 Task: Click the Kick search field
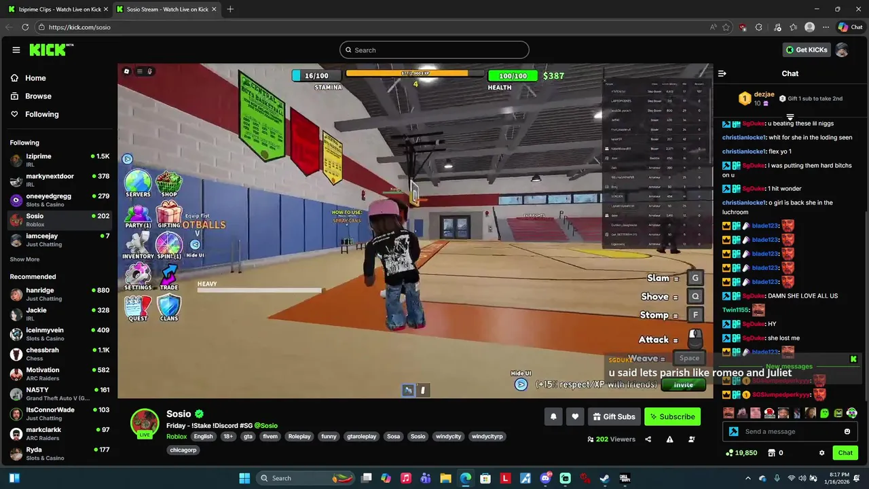[434, 50]
